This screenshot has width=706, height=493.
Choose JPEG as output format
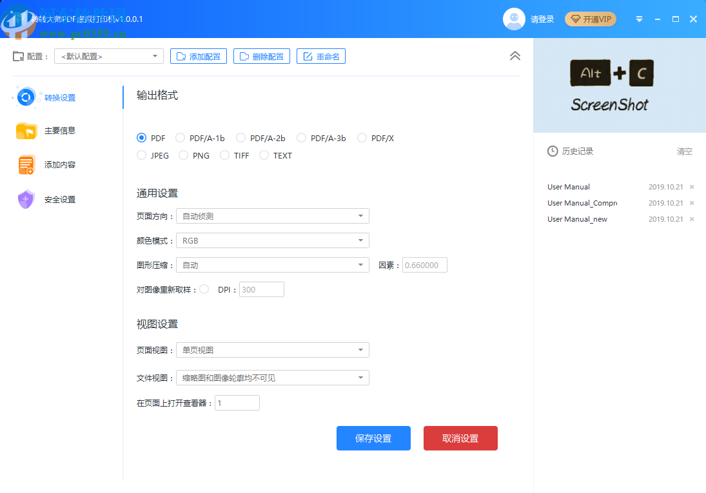point(141,155)
